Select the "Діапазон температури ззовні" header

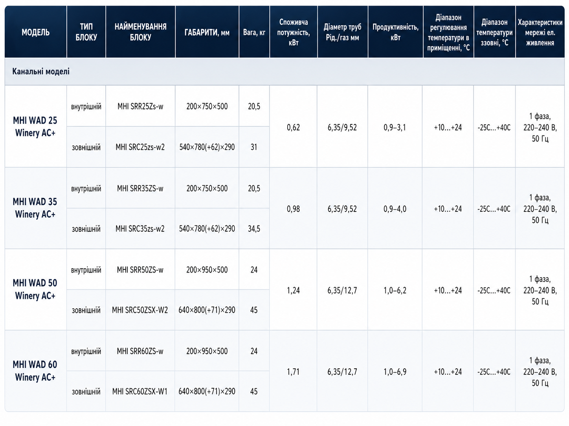point(494,32)
